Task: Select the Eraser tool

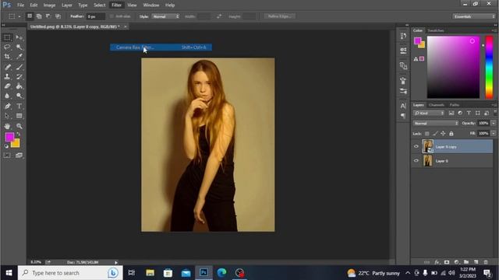Action: 7,86
